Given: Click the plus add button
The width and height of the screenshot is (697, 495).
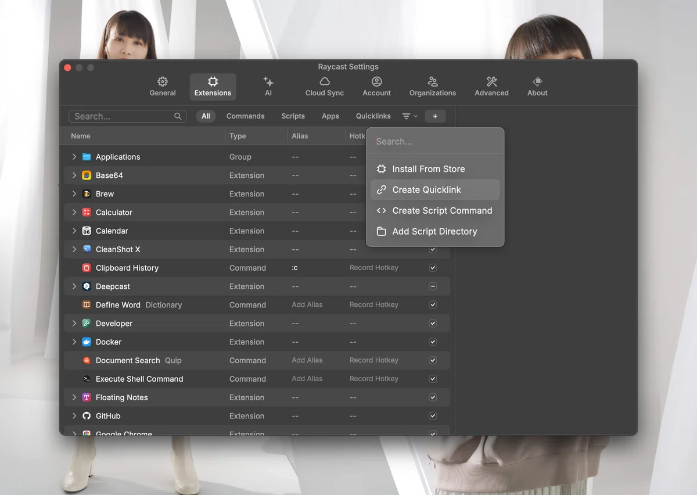Looking at the screenshot, I should pos(435,116).
